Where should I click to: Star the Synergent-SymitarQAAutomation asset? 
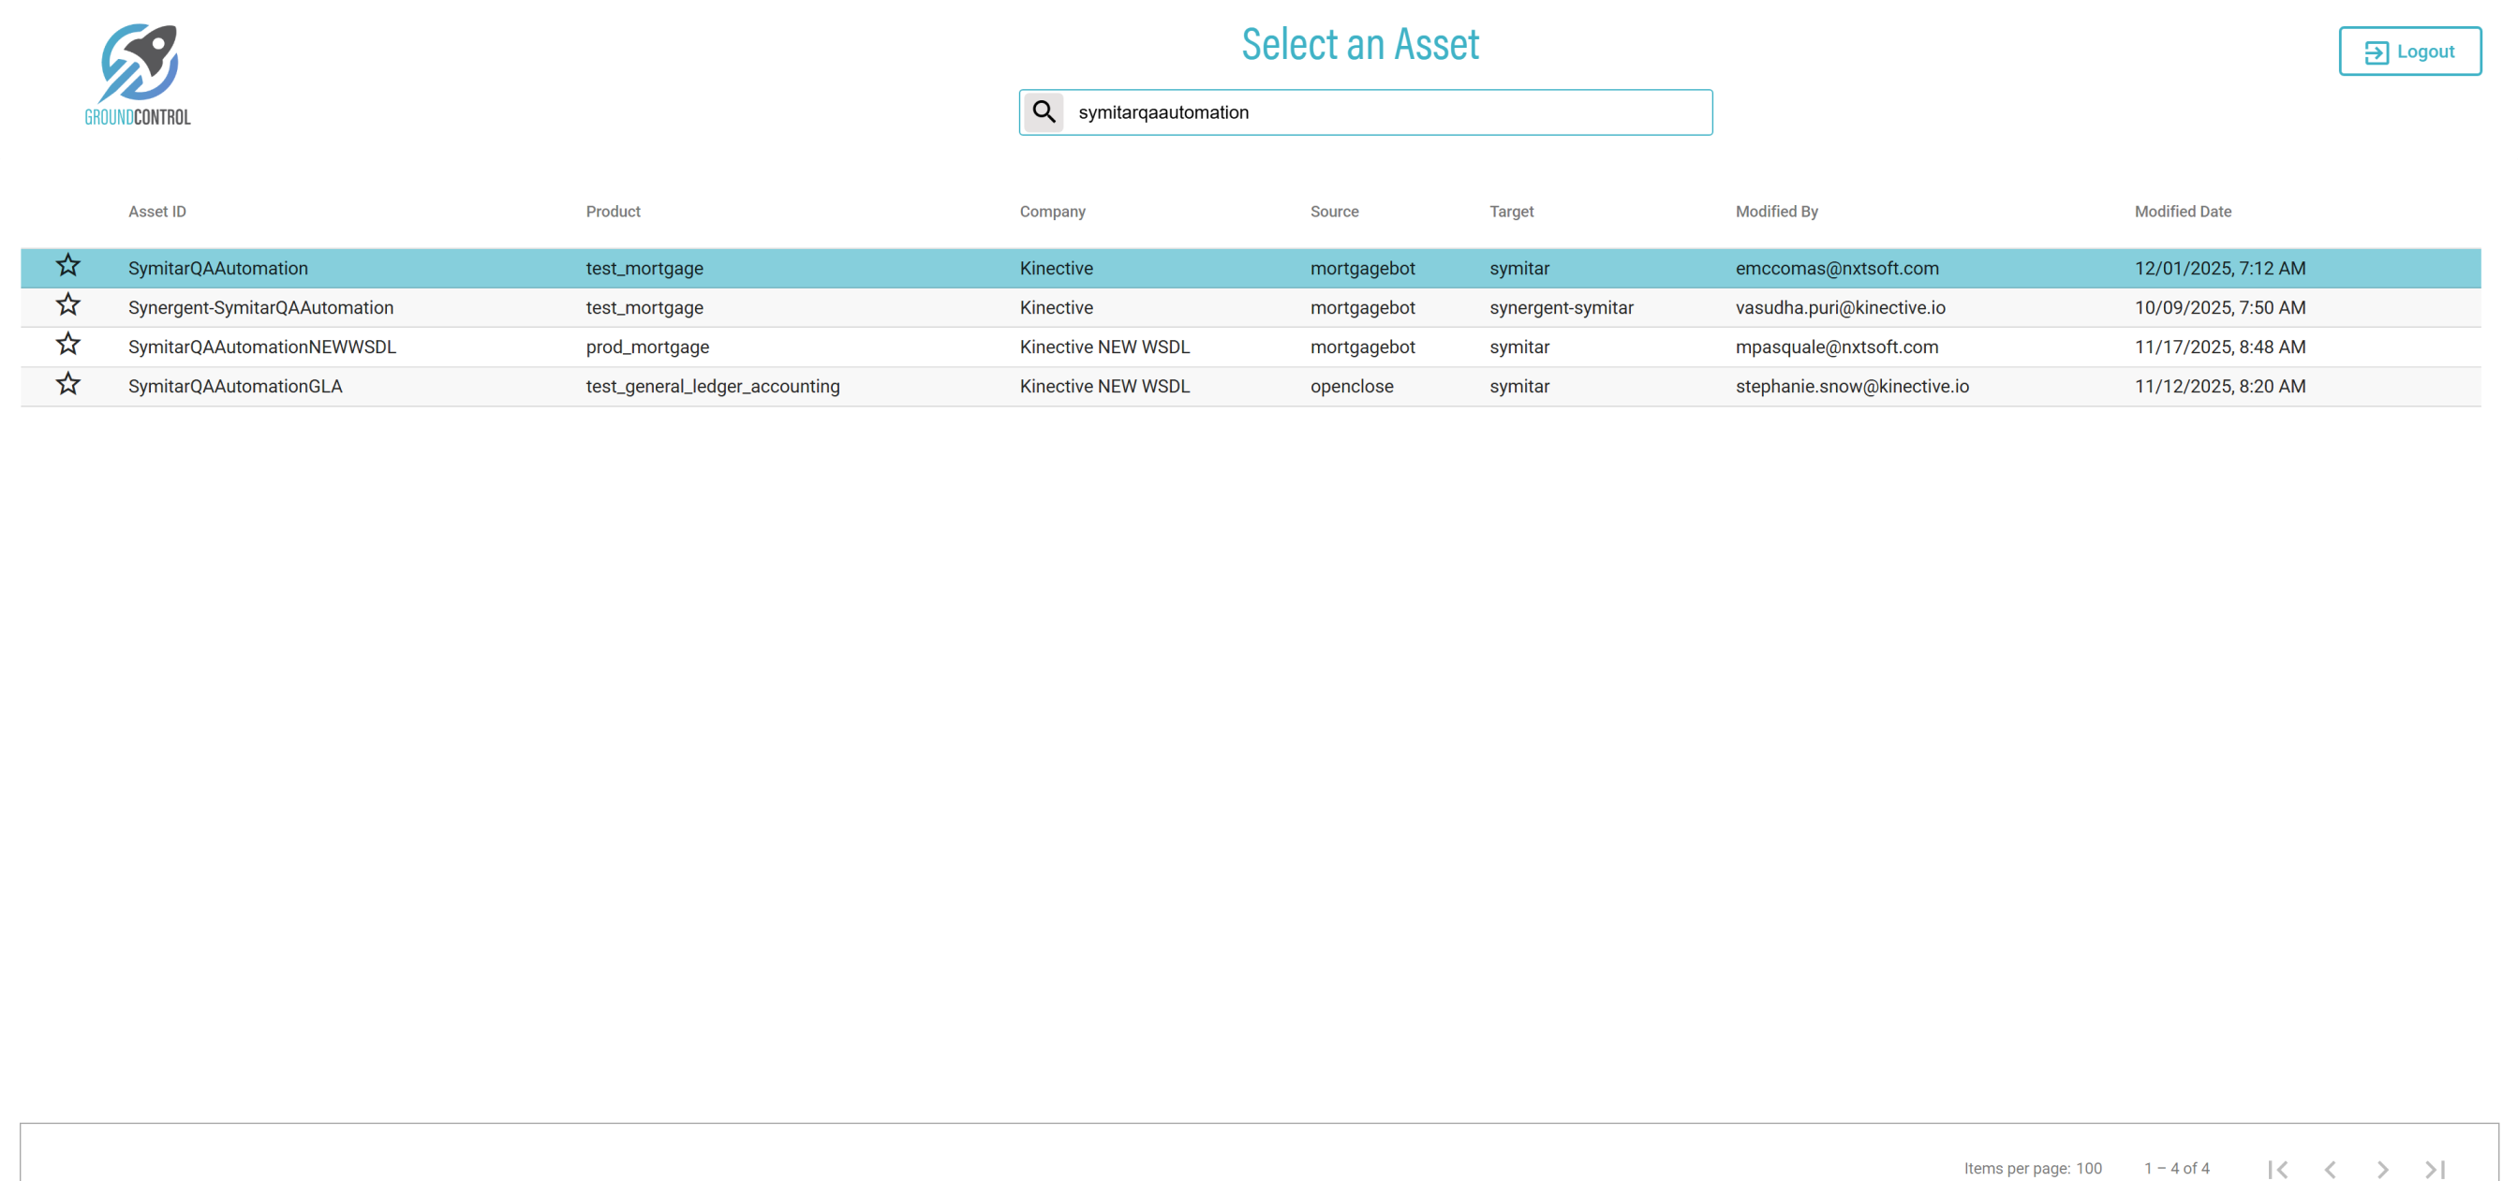tap(67, 305)
